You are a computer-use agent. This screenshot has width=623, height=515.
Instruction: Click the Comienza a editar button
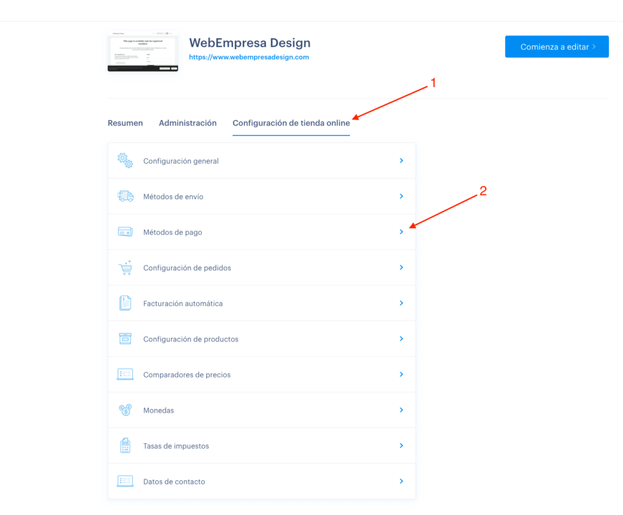pyautogui.click(x=557, y=46)
